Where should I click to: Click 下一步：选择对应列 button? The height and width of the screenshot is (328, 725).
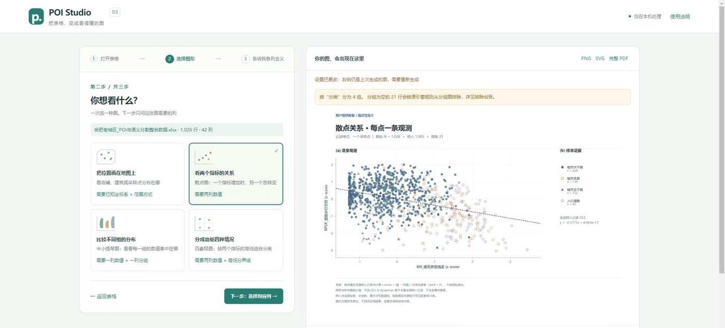point(254,296)
